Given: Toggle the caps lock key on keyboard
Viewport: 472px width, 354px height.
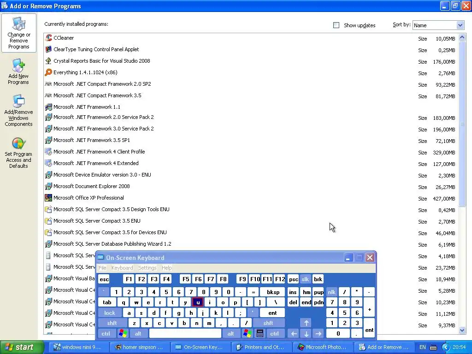Looking at the screenshot, I should tap(110, 313).
